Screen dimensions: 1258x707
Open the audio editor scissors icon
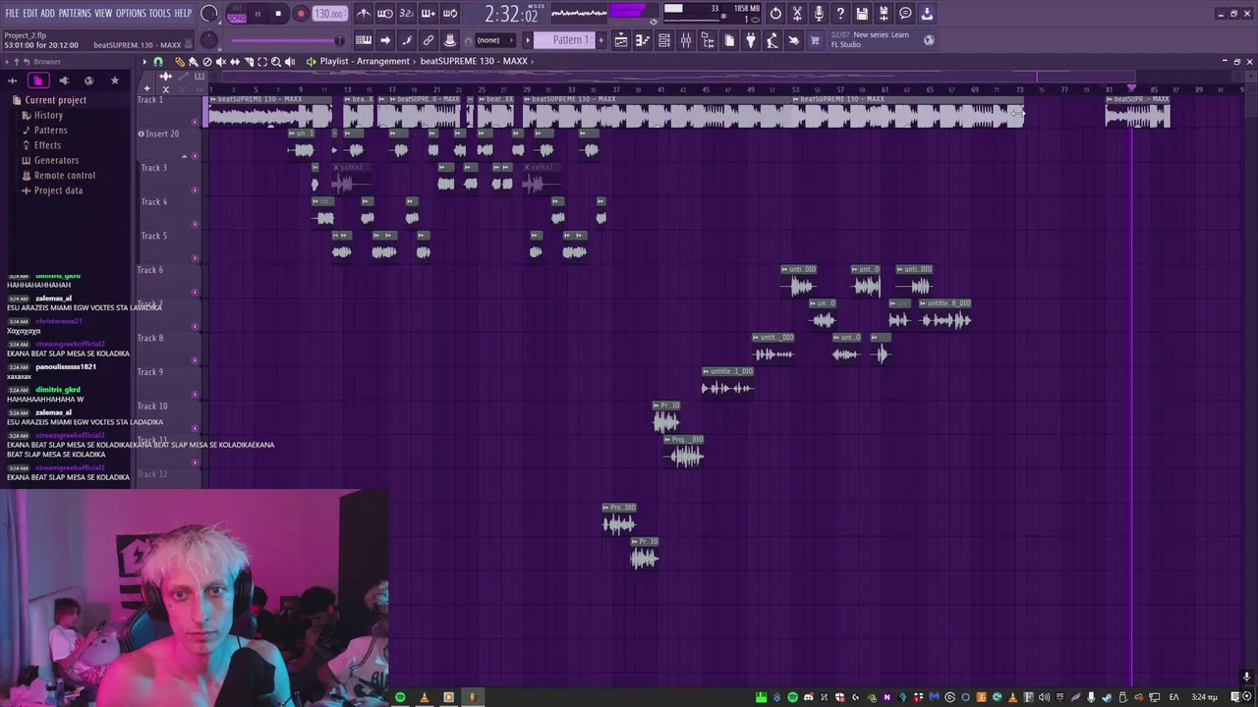point(797,14)
